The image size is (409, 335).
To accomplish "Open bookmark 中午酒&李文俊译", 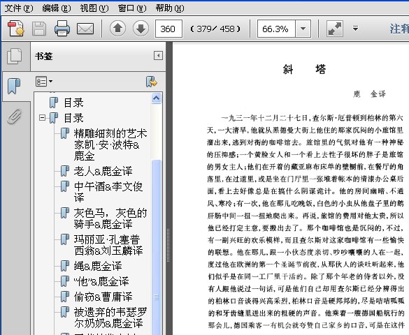I will 108,192.
